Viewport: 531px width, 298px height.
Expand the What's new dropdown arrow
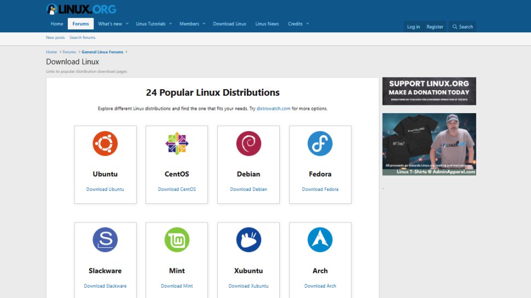point(127,24)
